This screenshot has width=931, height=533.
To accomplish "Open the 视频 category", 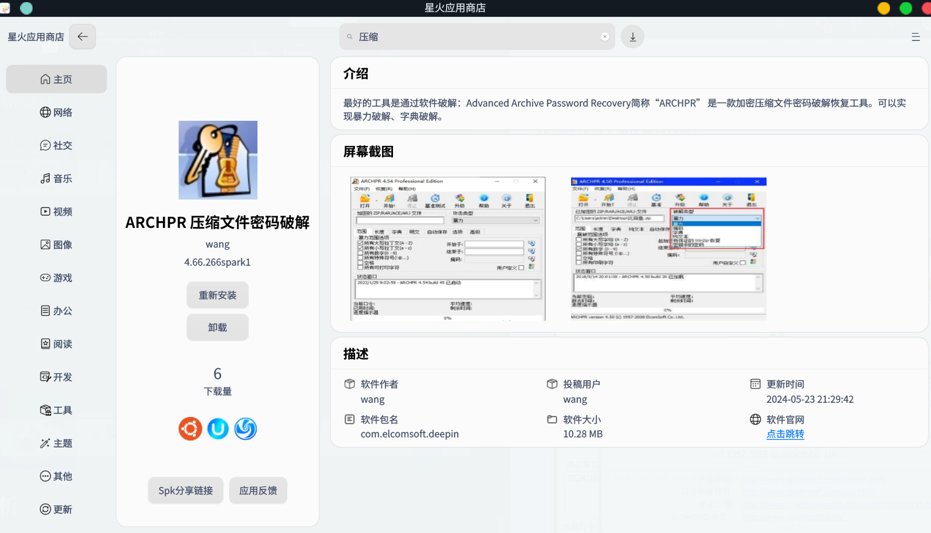I will (x=56, y=212).
